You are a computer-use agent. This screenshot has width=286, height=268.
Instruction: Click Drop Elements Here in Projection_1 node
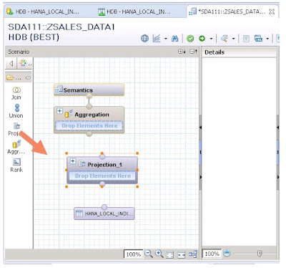[x=103, y=176]
